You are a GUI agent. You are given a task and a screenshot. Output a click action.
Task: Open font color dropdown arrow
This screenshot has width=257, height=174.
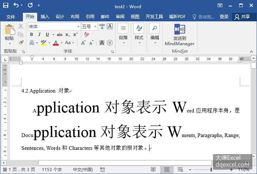(x=61, y=43)
